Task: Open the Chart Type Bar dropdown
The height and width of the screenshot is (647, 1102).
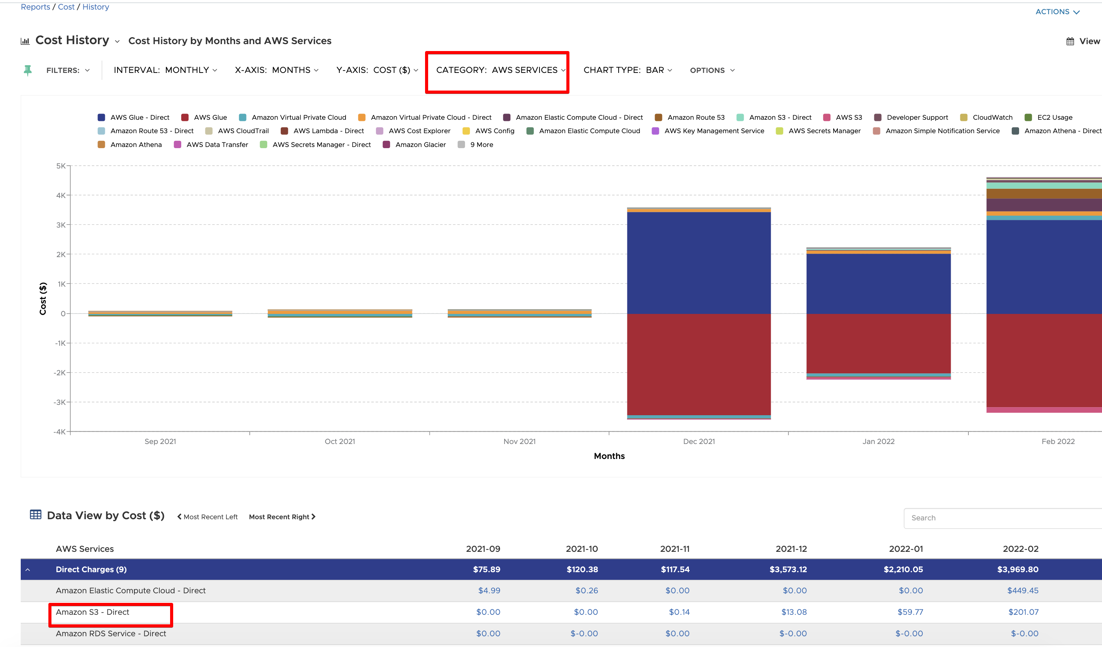Action: coord(627,70)
